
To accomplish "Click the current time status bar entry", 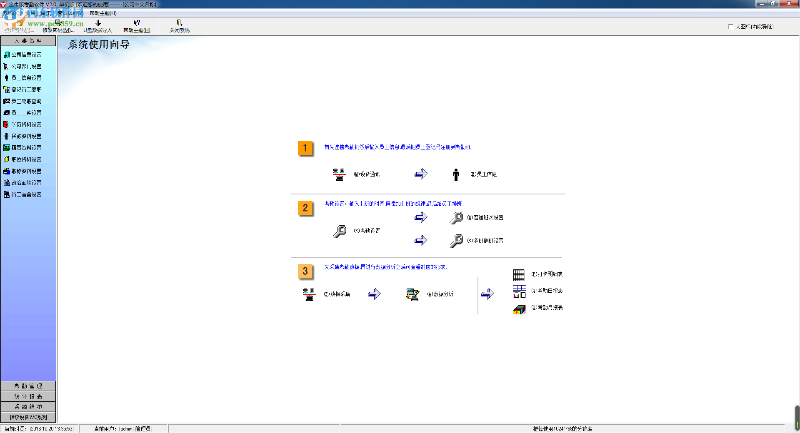I will point(39,429).
